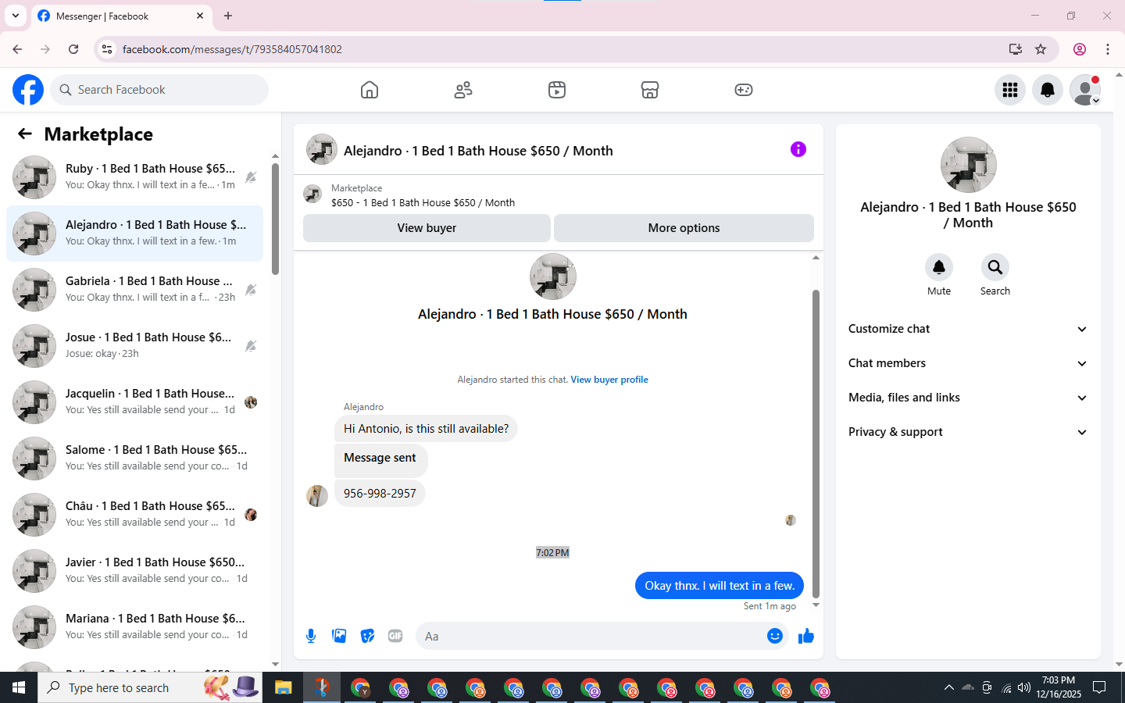Open Ruby's conversation in the list
Viewport: 1125px width, 703px height.
pos(134,177)
